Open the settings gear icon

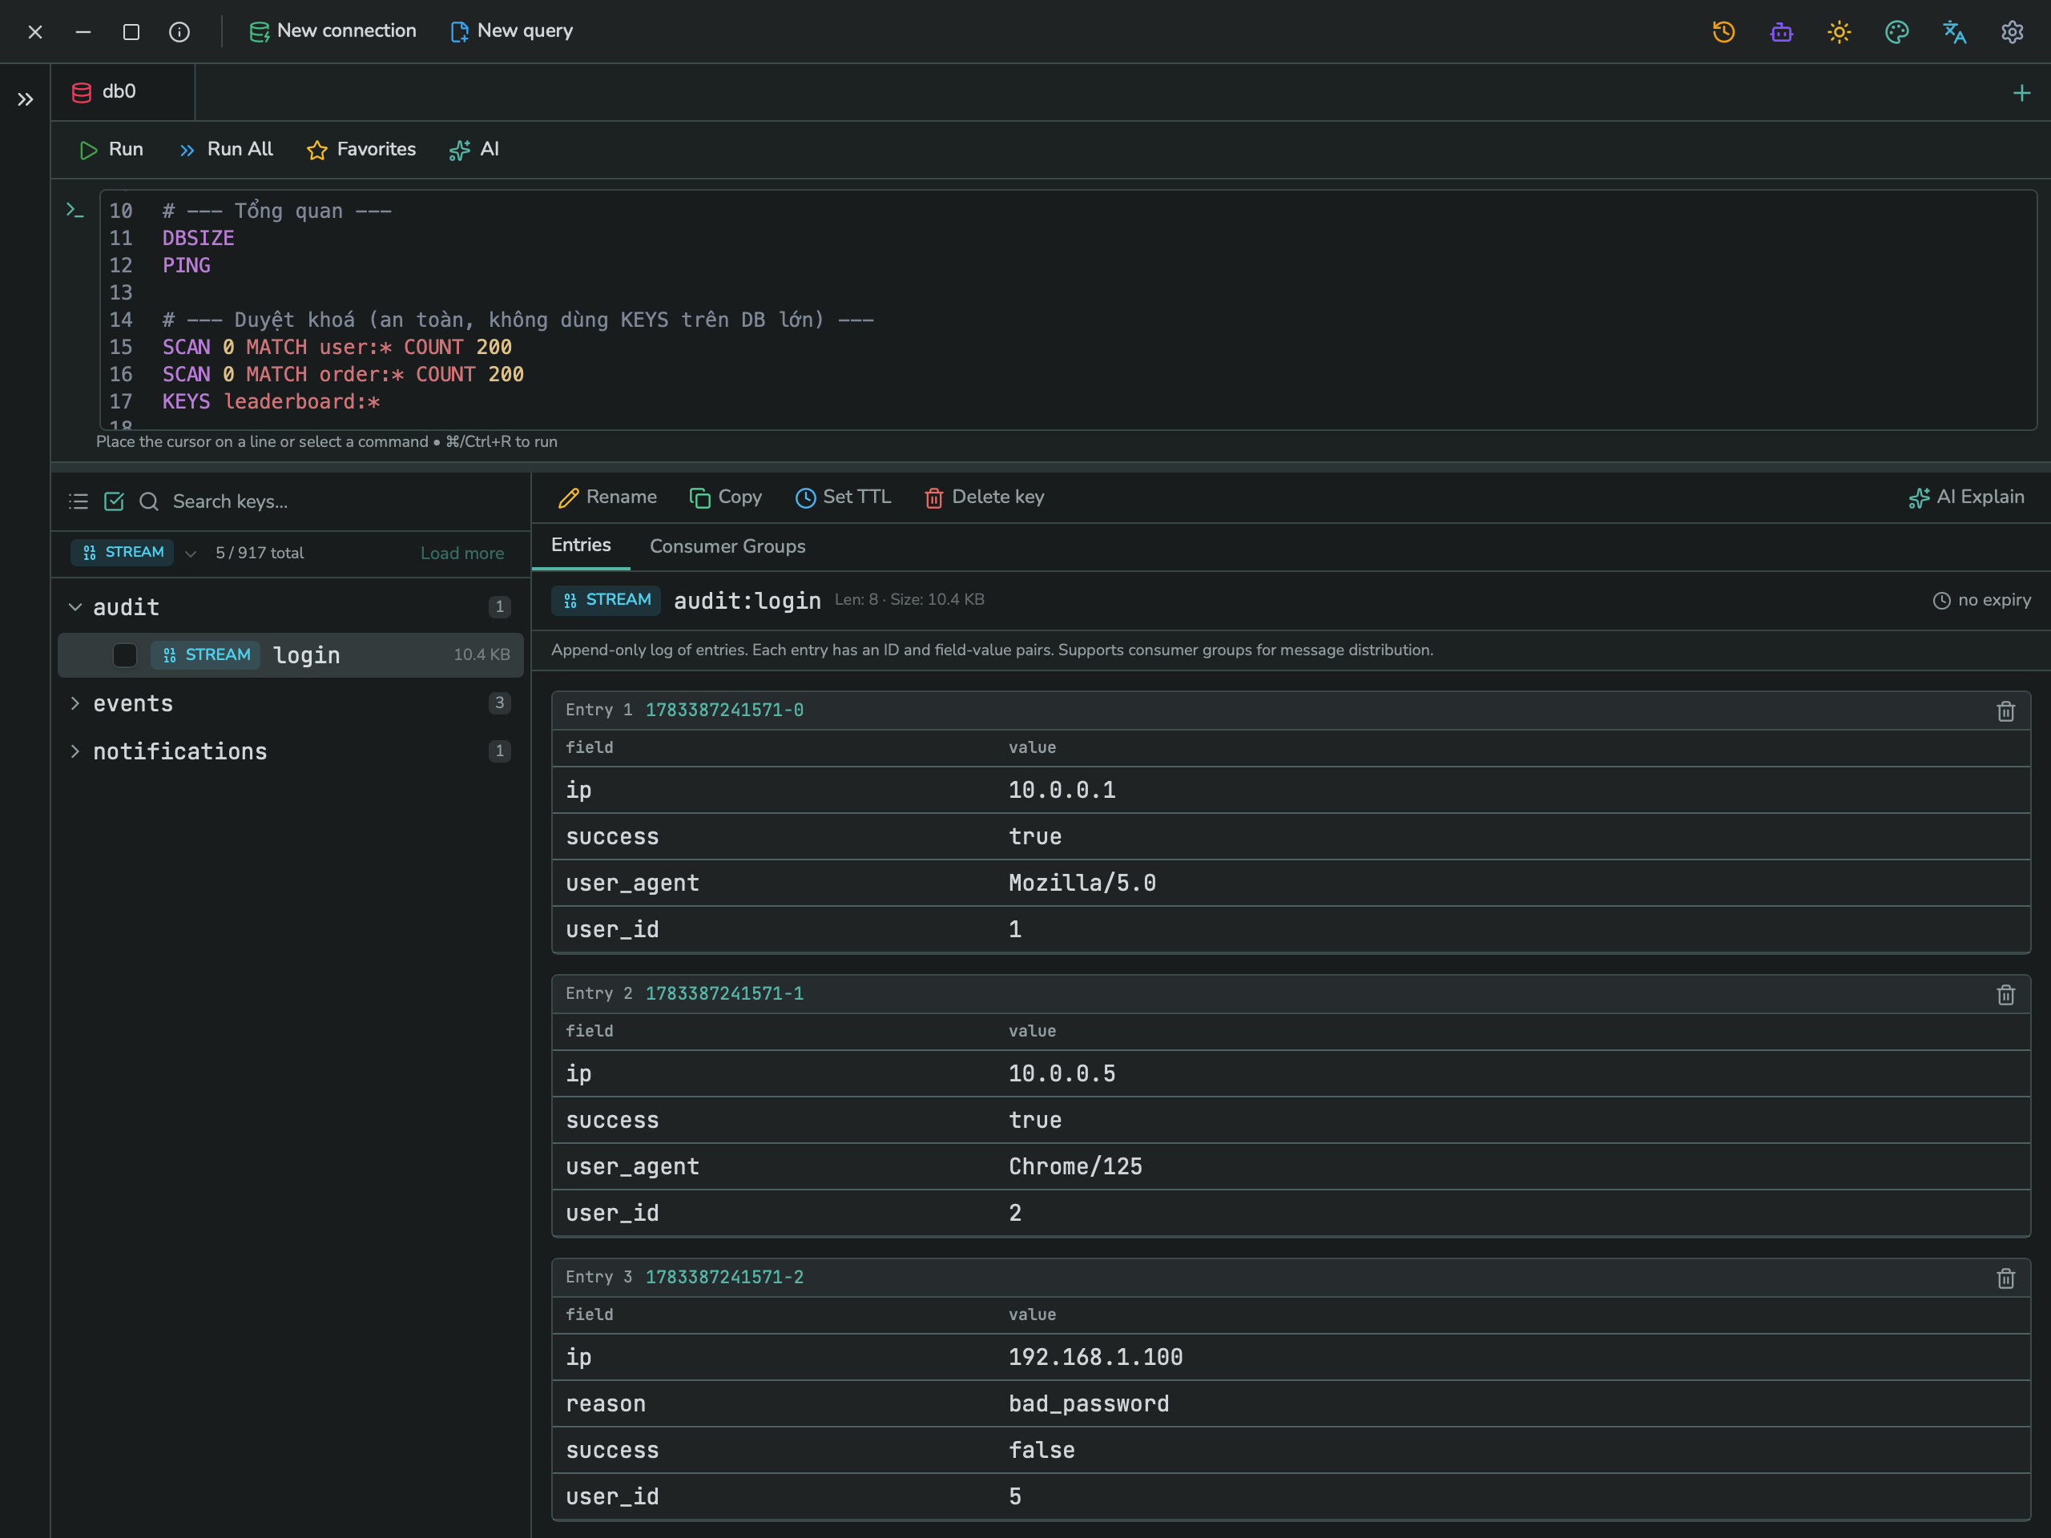click(2011, 31)
